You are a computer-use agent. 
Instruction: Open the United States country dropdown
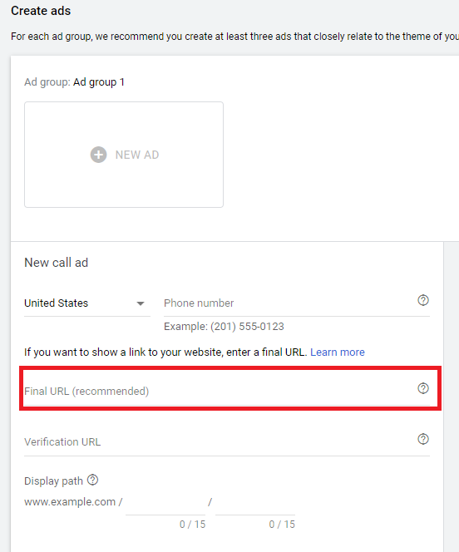(x=87, y=303)
